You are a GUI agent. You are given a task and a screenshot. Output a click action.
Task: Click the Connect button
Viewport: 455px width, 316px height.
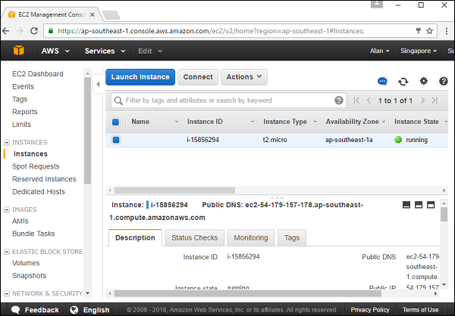(x=198, y=77)
